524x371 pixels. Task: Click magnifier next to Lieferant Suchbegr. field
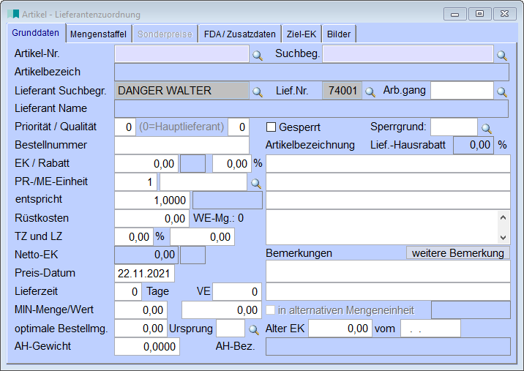(258, 91)
